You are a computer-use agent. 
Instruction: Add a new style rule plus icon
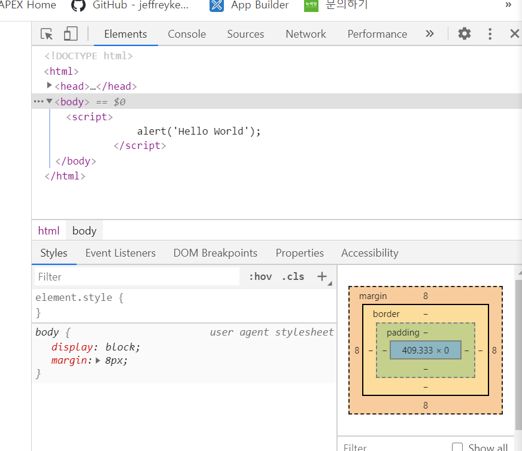(322, 276)
